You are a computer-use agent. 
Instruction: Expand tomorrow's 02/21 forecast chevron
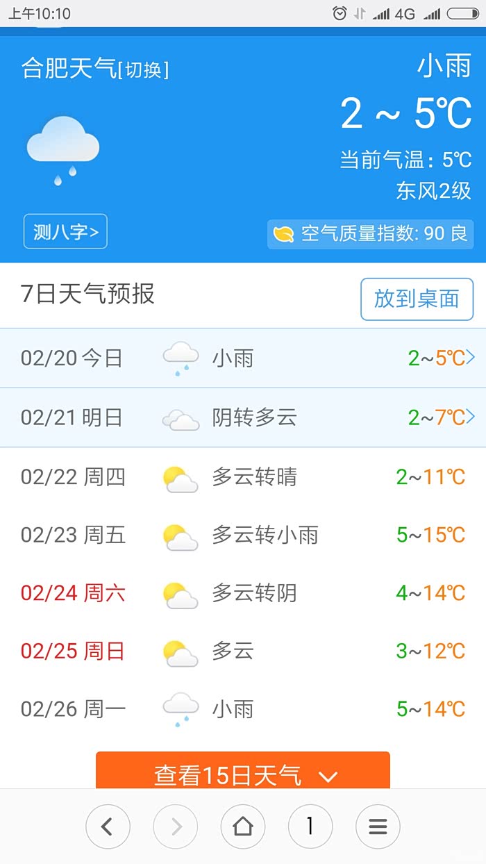coord(471,417)
